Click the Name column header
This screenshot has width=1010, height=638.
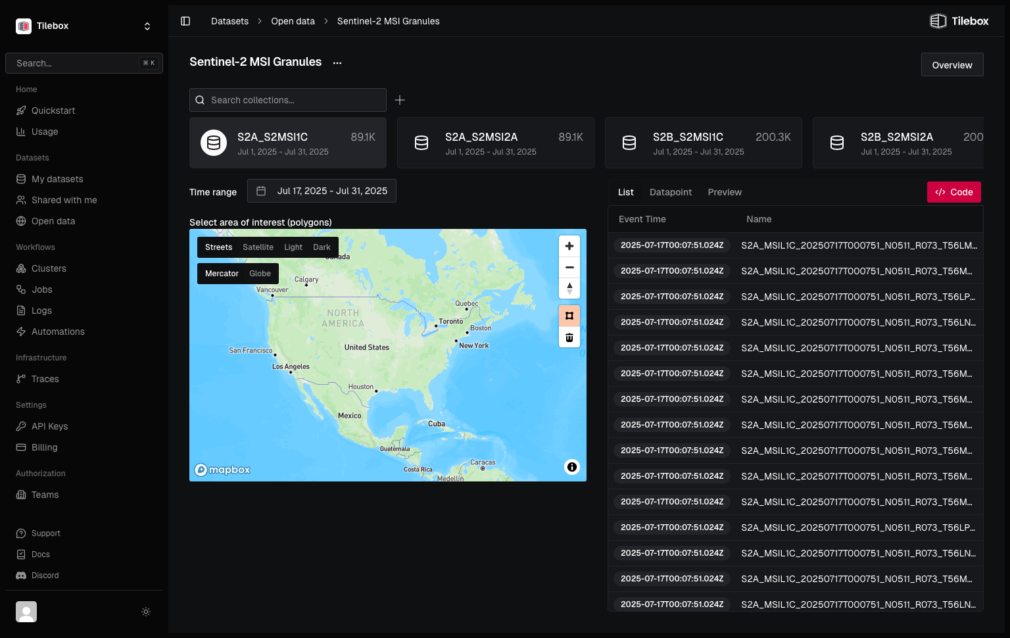tap(759, 219)
